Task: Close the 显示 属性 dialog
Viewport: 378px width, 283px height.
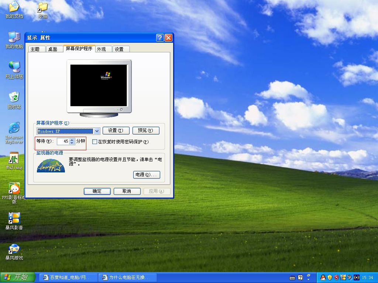Action: [x=168, y=38]
